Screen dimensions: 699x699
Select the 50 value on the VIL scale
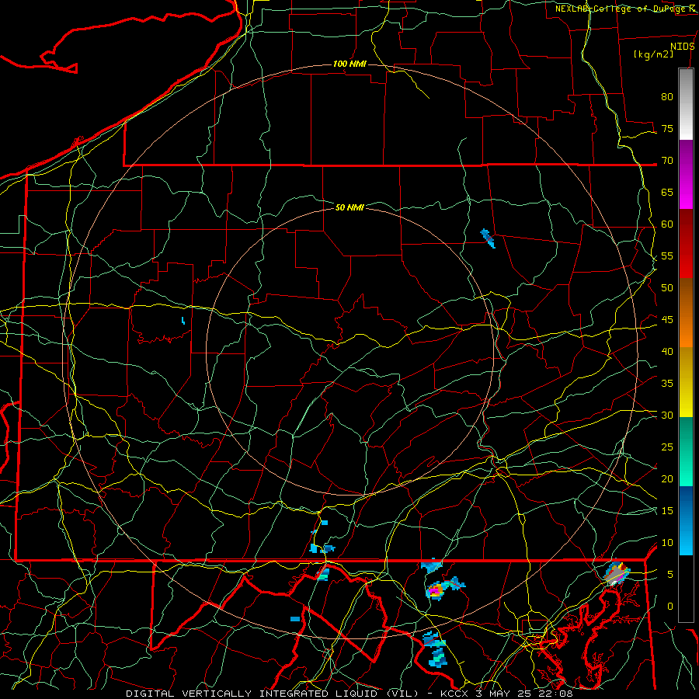[x=667, y=288]
